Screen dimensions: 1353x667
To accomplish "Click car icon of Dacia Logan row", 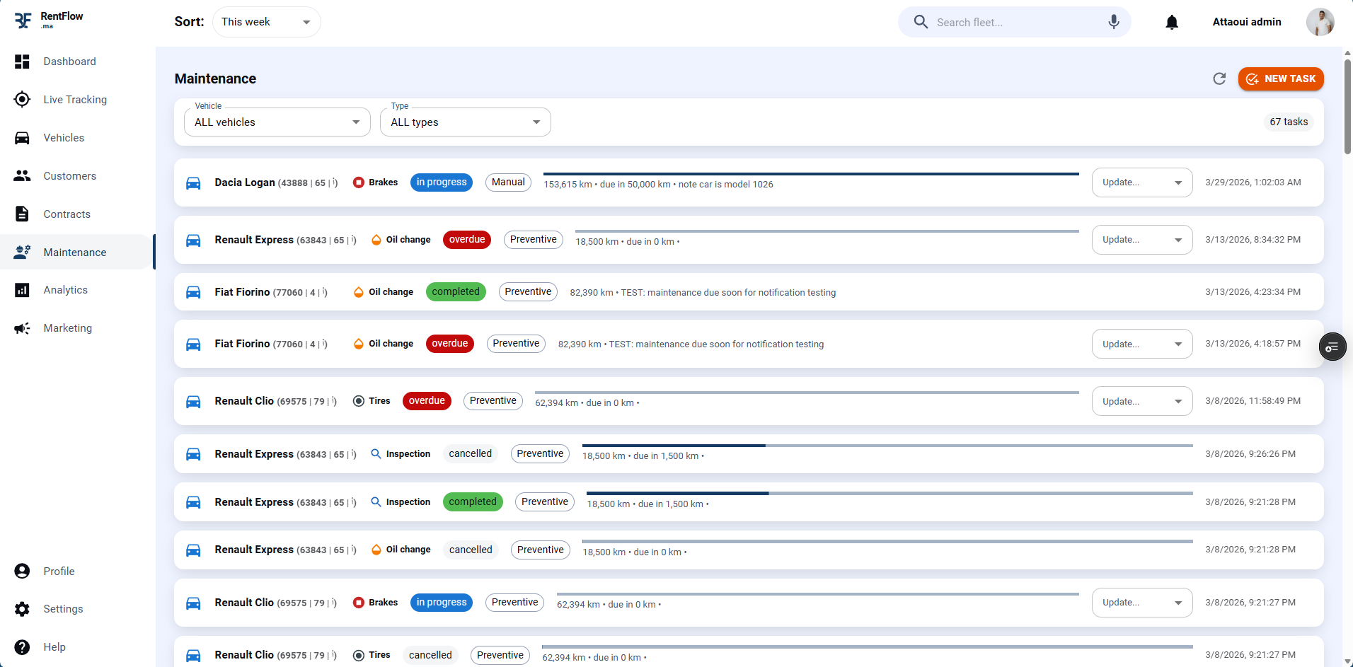I will pyautogui.click(x=193, y=183).
